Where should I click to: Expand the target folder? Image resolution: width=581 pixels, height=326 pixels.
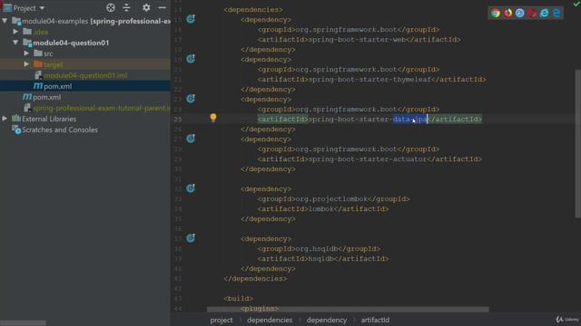pyautogui.click(x=26, y=64)
